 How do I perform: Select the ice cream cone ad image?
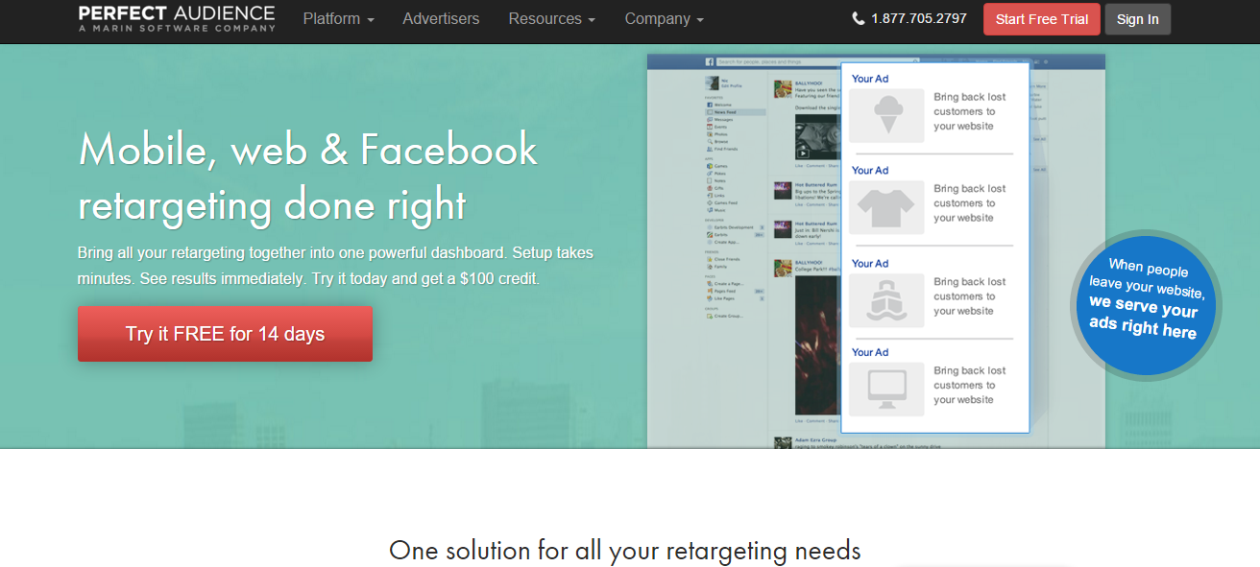click(886, 116)
